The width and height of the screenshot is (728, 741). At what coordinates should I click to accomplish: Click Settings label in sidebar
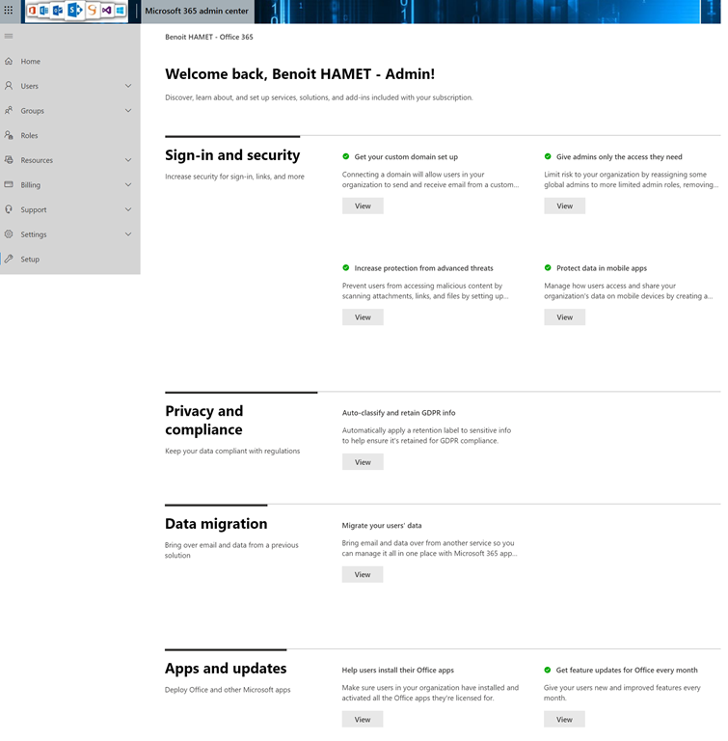coord(34,234)
